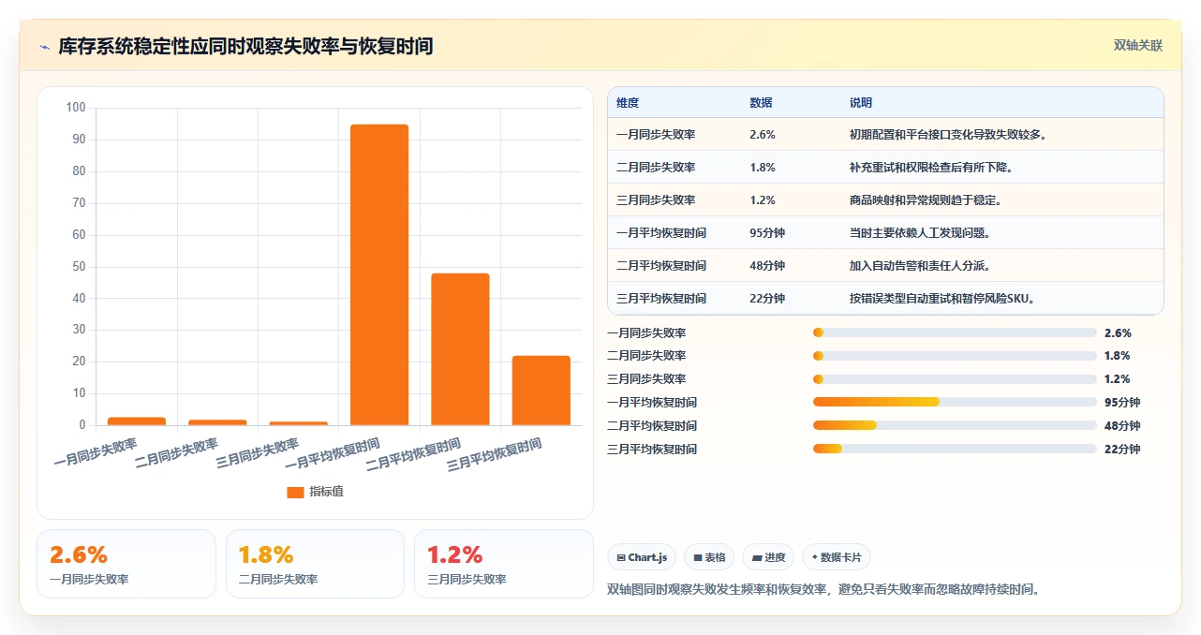Select the 进度 tag
This screenshot has height=635, width=1201.
pos(768,557)
